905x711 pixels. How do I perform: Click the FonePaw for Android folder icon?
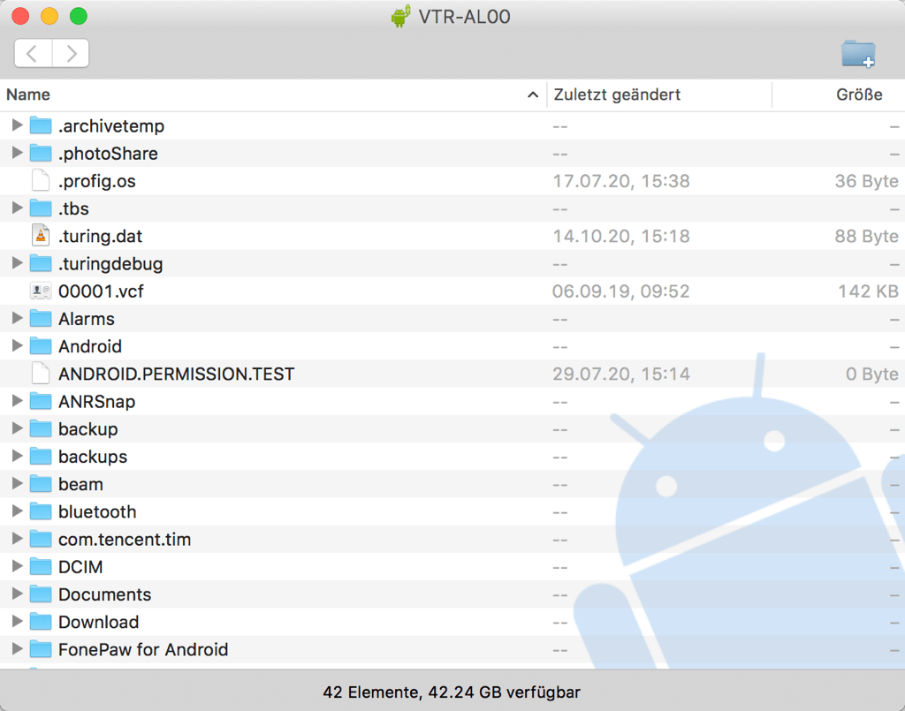click(41, 649)
